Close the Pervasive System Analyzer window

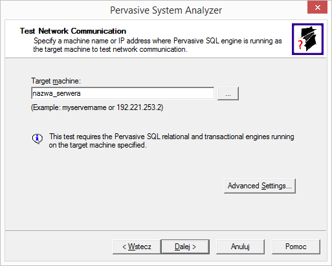tap(317, 8)
